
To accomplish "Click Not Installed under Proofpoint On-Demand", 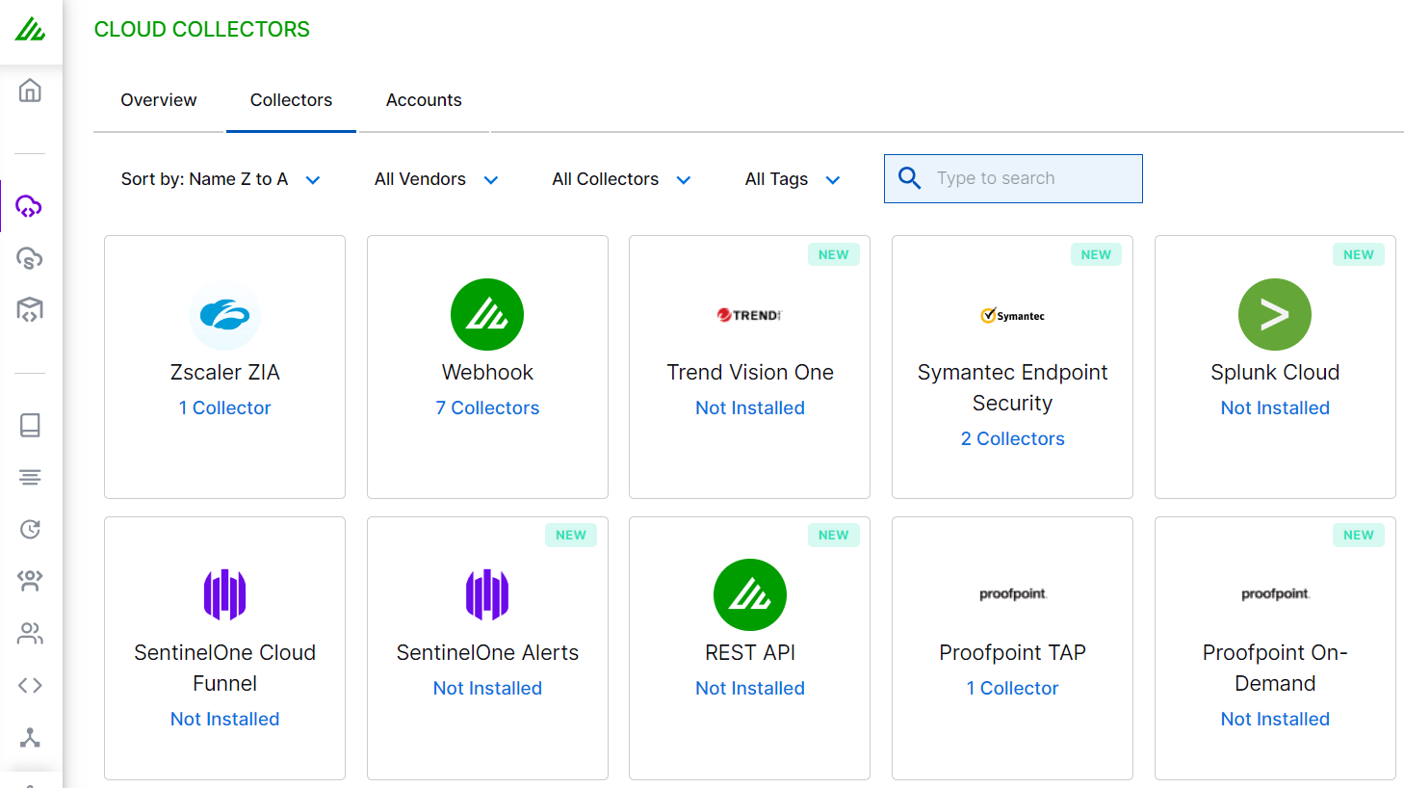I will pos(1275,719).
